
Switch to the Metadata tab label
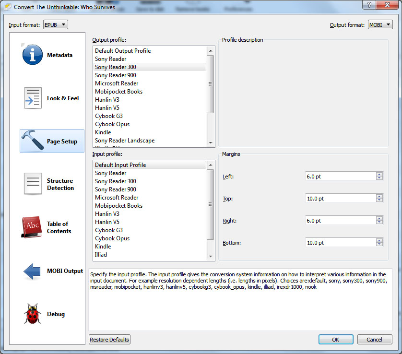tap(60, 55)
